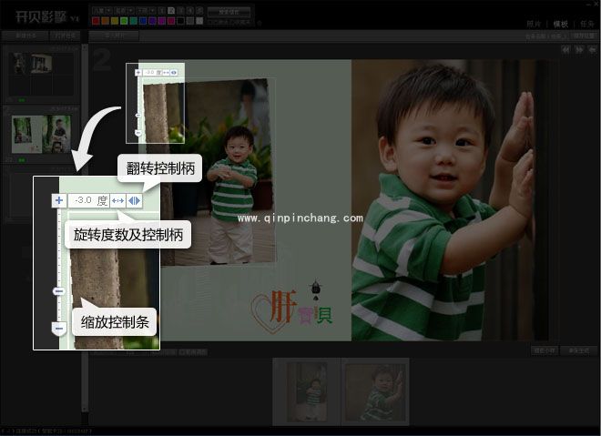Click the left bottom-right button below the canvas
Image resolution: width=601 pixels, height=436 pixels.
click(x=545, y=350)
